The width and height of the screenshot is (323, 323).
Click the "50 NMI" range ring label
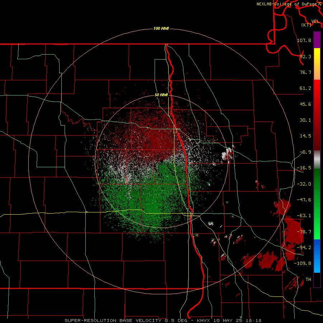[x=161, y=95]
